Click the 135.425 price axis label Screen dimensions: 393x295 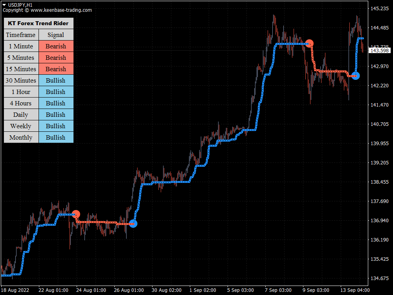coord(380,259)
